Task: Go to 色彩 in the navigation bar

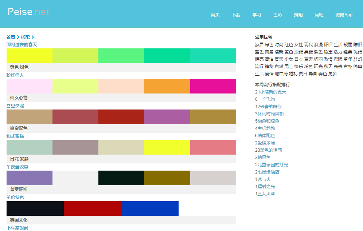Action: tap(277, 15)
